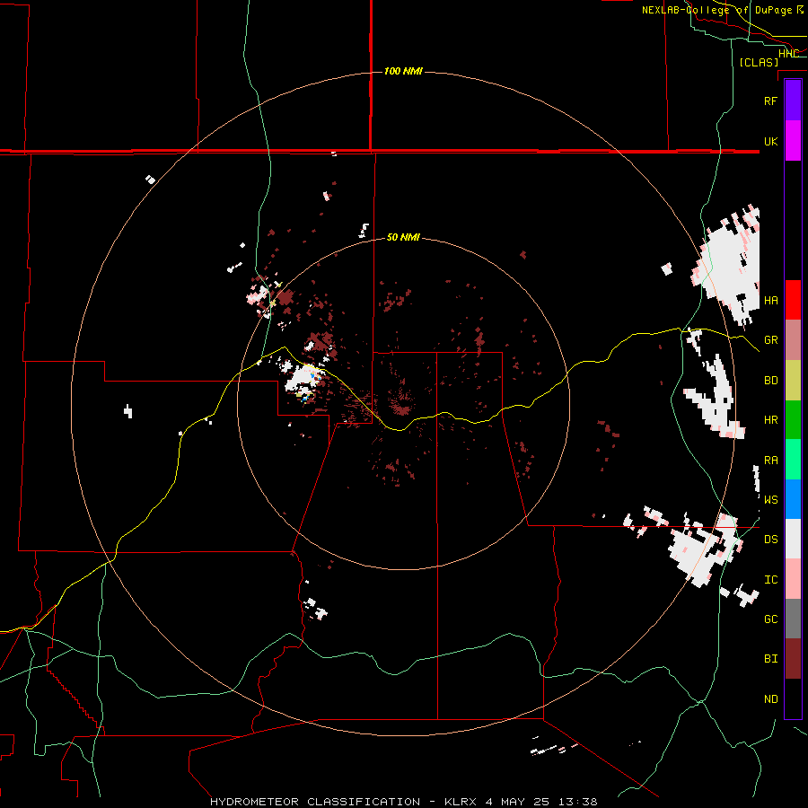Select the GC gray legend swatch
Image resolution: width=808 pixels, height=808 pixels.
793,619
